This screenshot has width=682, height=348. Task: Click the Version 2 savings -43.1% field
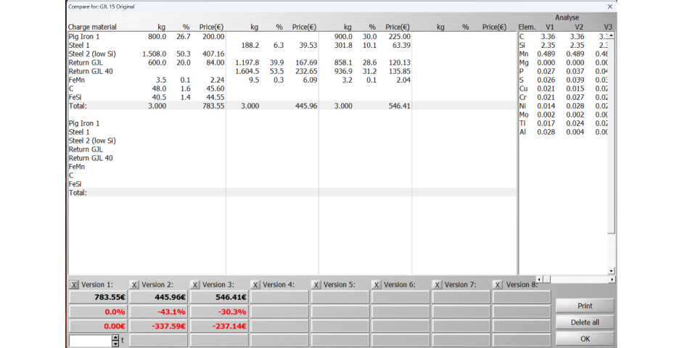(158, 312)
